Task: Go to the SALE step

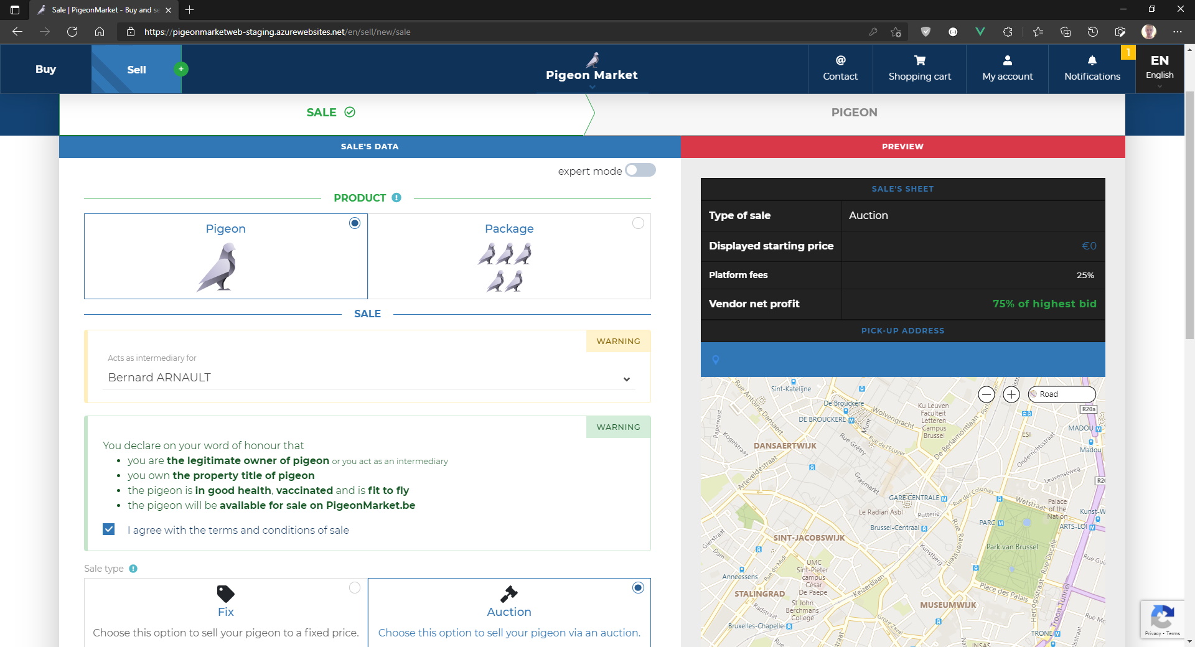Action: click(x=330, y=113)
